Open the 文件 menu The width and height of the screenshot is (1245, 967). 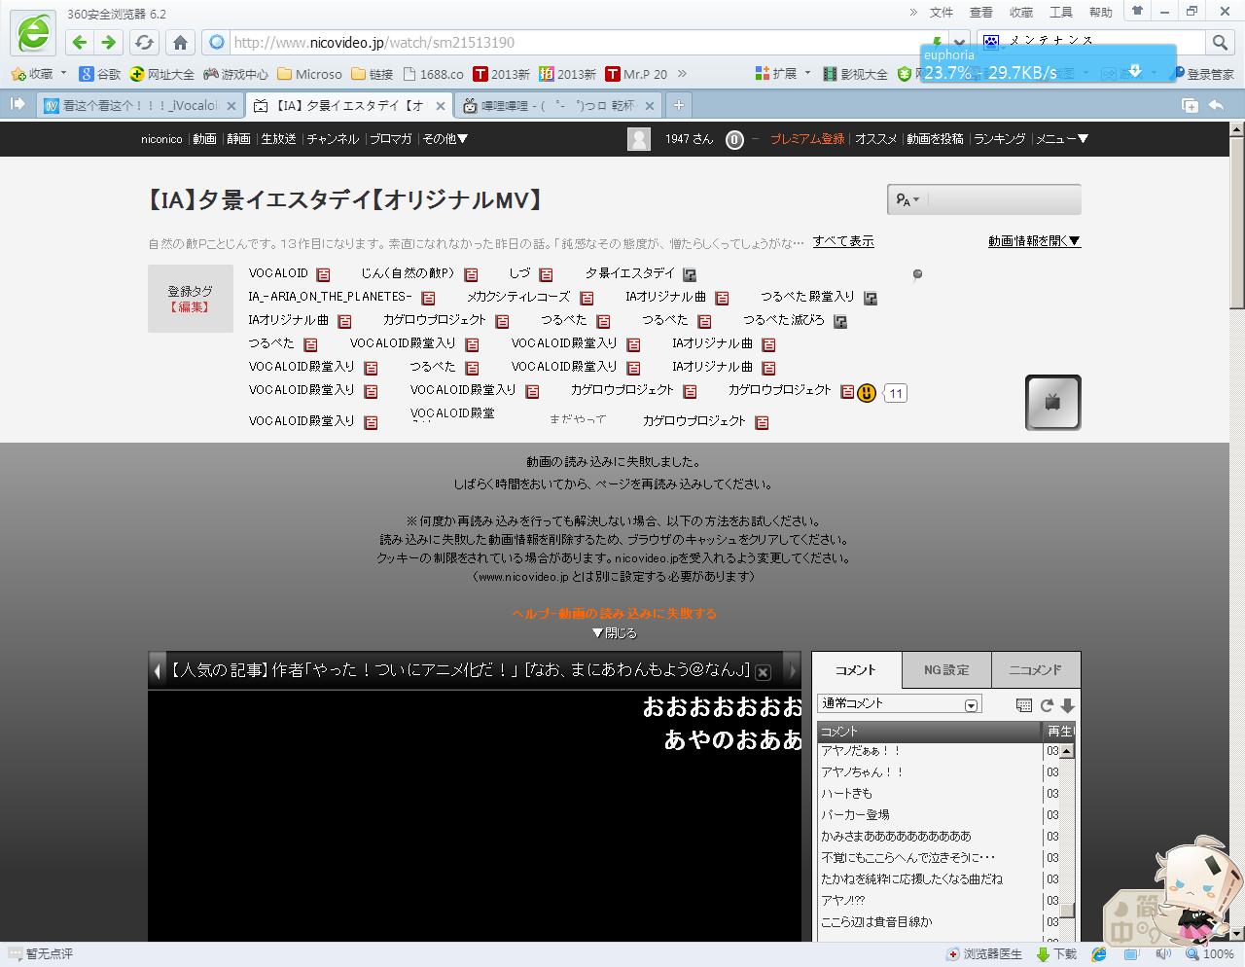point(942,13)
